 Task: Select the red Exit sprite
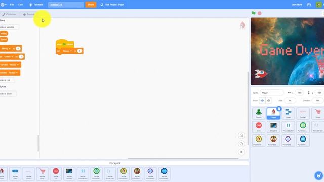(259, 127)
